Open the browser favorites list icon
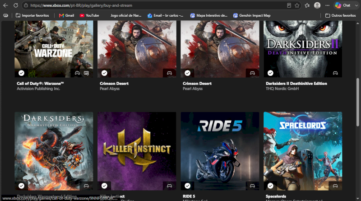The image size is (361, 201). (x=307, y=5)
